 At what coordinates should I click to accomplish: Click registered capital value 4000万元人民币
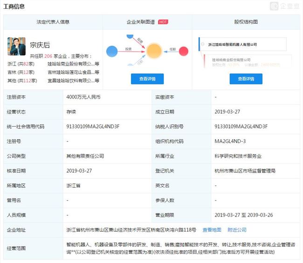[83, 97]
